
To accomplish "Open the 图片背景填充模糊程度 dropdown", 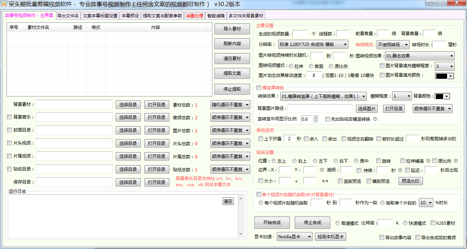I will click(445, 66).
